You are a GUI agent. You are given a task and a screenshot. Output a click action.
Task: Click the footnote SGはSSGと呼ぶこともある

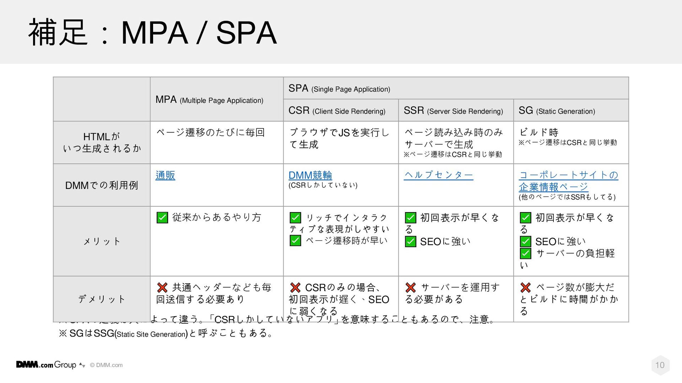pyautogui.click(x=166, y=333)
